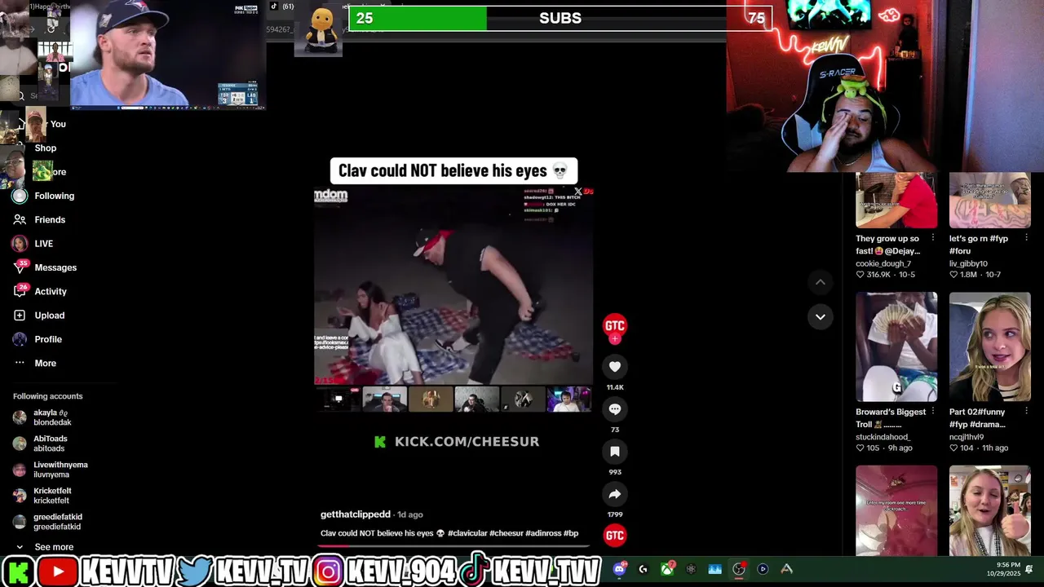This screenshot has height=587, width=1044.
Task: Go to the LIVE section
Action: click(x=44, y=244)
